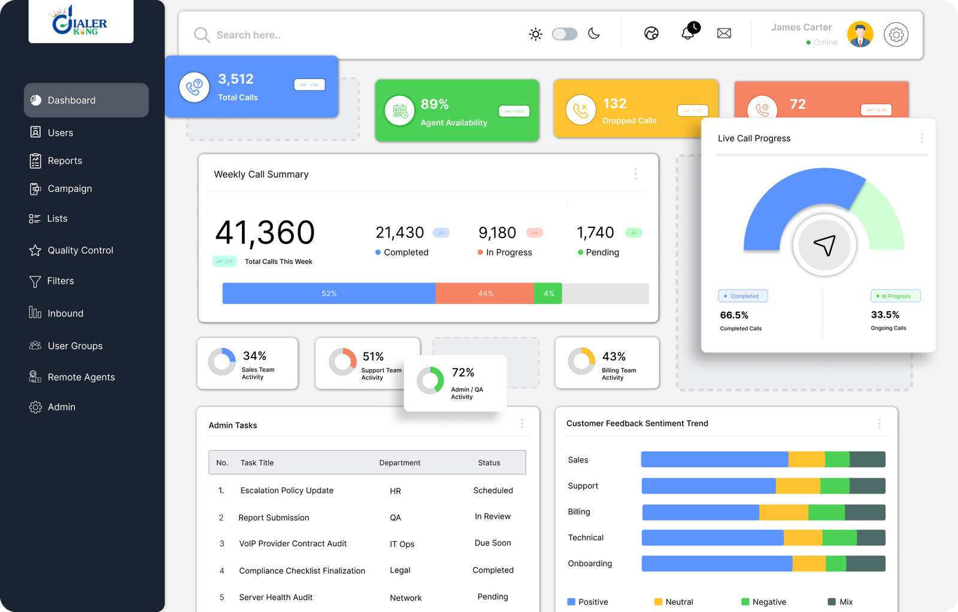Viewport: 958px width, 612px height.
Task: Expand the Campaign sidebar section
Action: pyautogui.click(x=69, y=188)
